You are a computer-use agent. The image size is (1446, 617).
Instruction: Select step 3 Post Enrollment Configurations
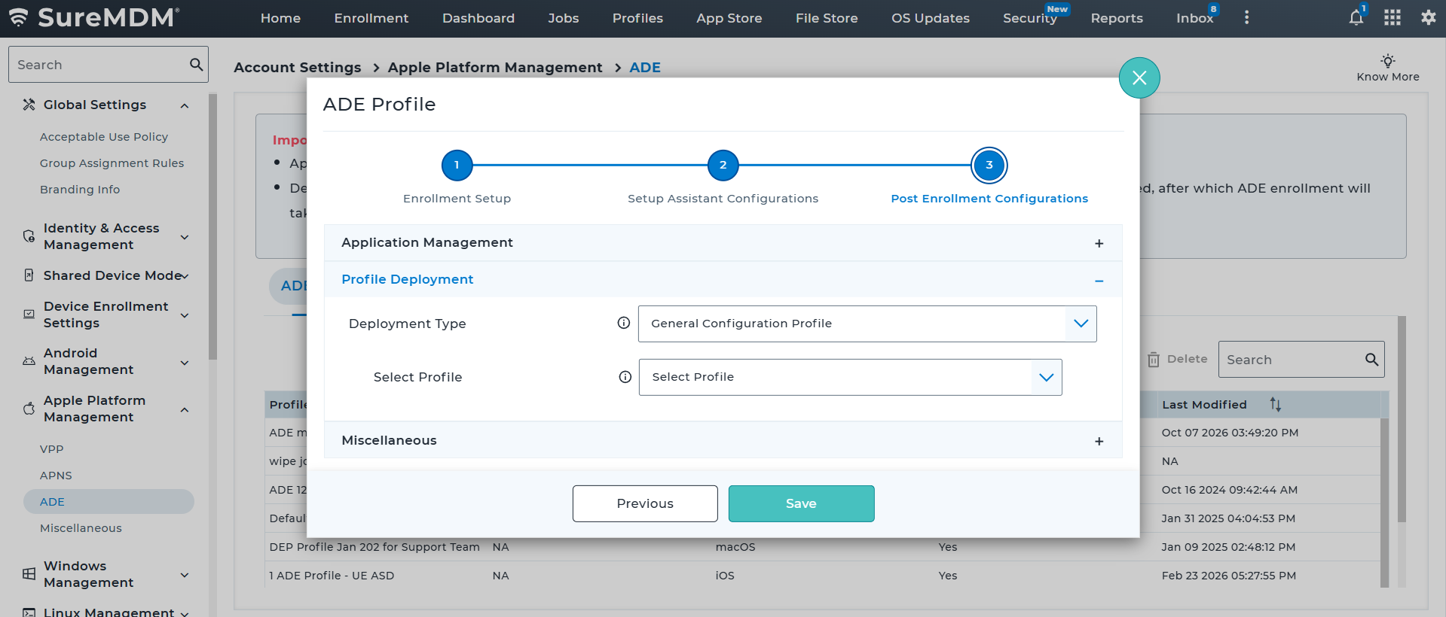[989, 166]
